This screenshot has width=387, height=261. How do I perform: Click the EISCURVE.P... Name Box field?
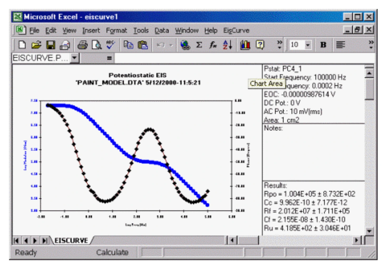[x=41, y=58]
